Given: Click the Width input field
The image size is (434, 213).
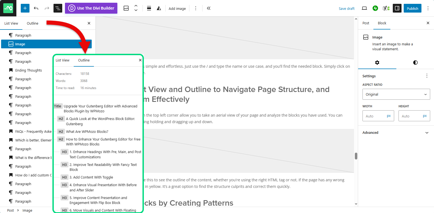Looking at the screenshot, I should [374, 116].
